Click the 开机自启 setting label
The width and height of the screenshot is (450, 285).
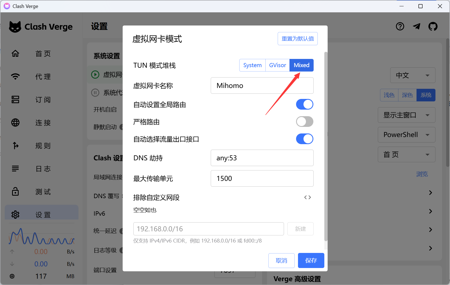(105, 110)
